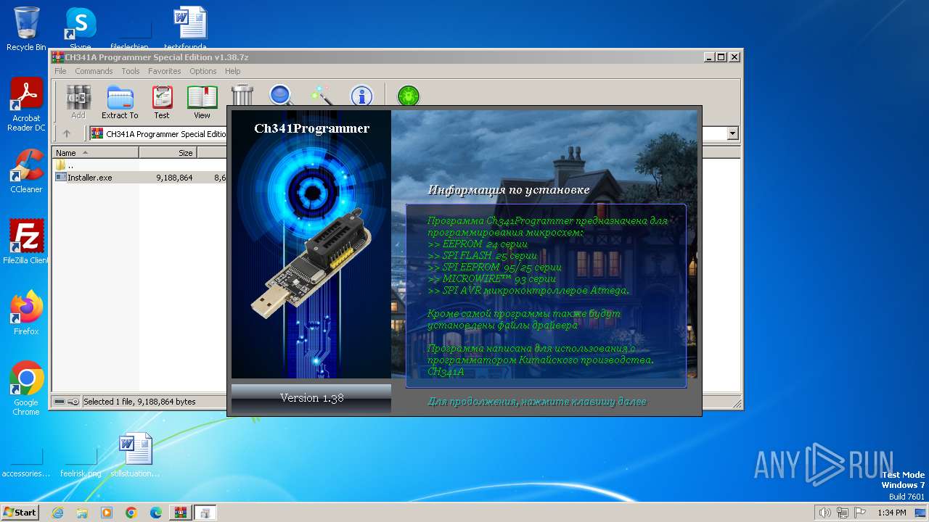
Task: Open the testsfounda Word document icon
Action: coord(190,29)
